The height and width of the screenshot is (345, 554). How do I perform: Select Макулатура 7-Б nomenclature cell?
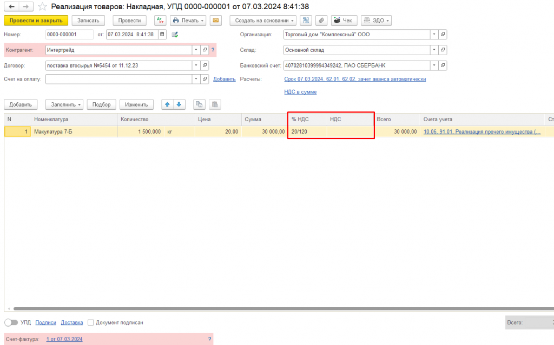(x=74, y=132)
